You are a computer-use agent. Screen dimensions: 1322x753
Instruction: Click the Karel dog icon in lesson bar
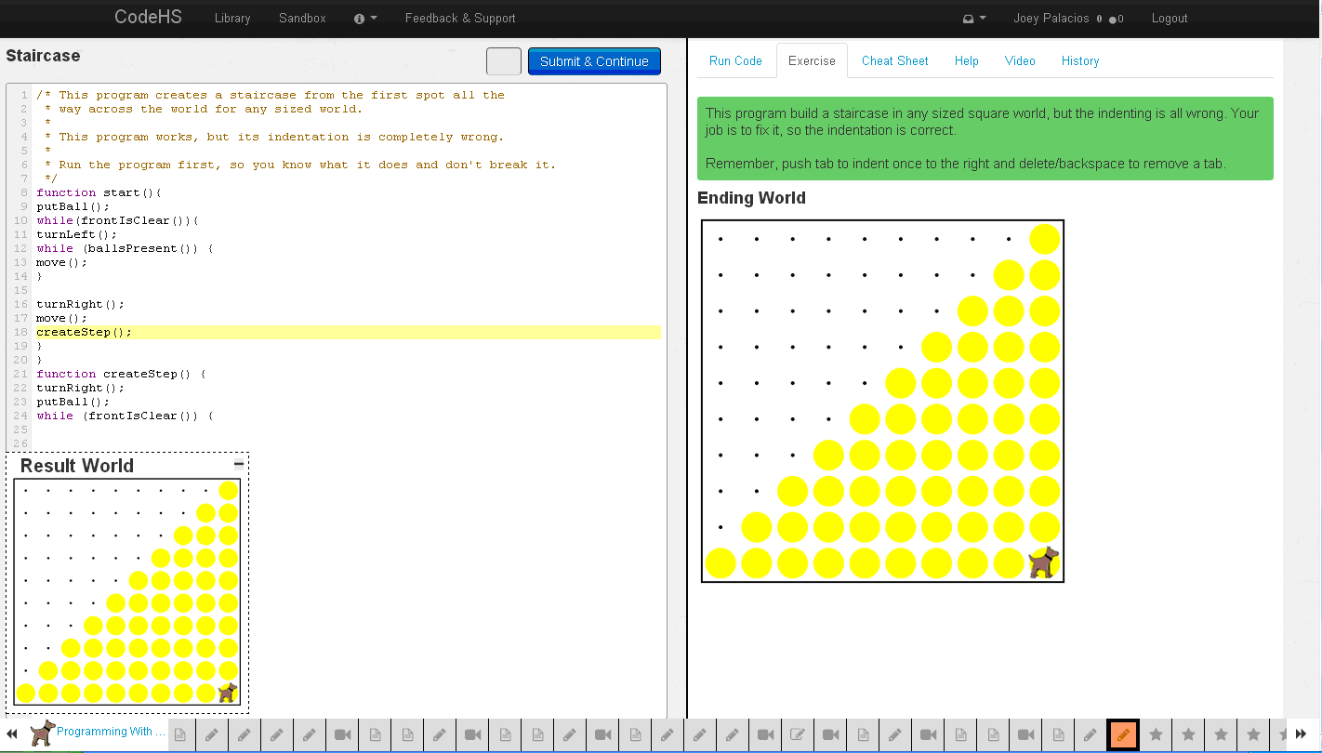click(x=42, y=733)
